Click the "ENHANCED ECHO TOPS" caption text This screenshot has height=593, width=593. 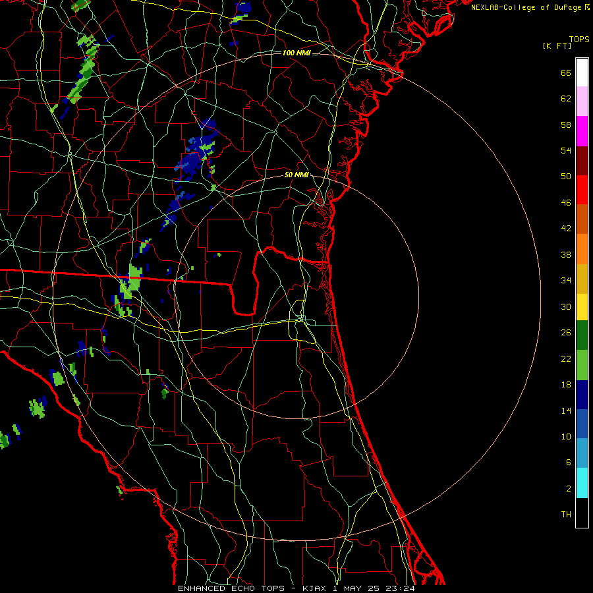[231, 588]
